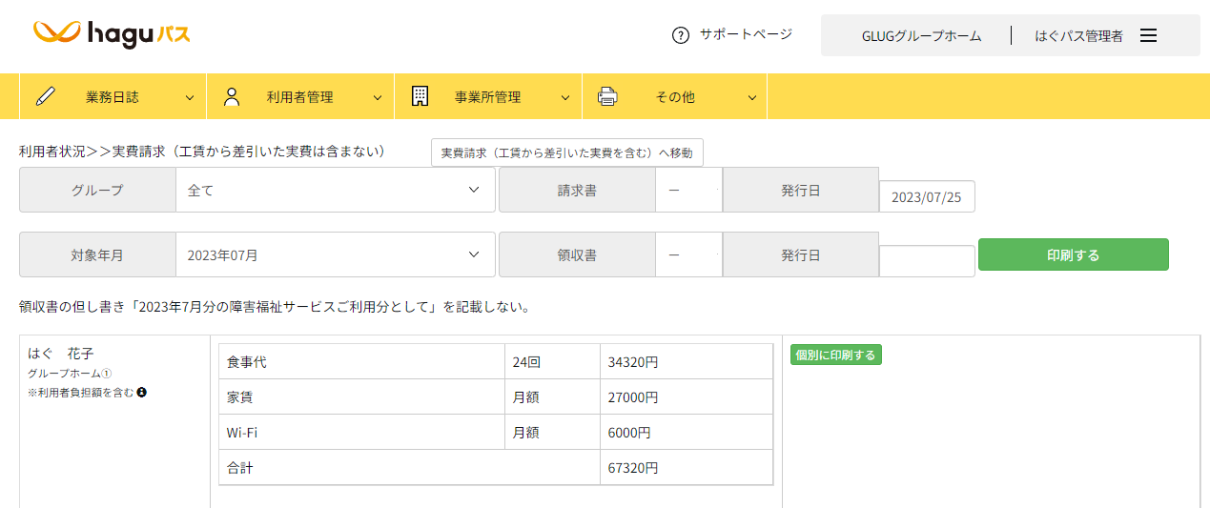Screen dimensions: 1210x508
Task: Click the 個別に印刷する button
Action: 836,356
